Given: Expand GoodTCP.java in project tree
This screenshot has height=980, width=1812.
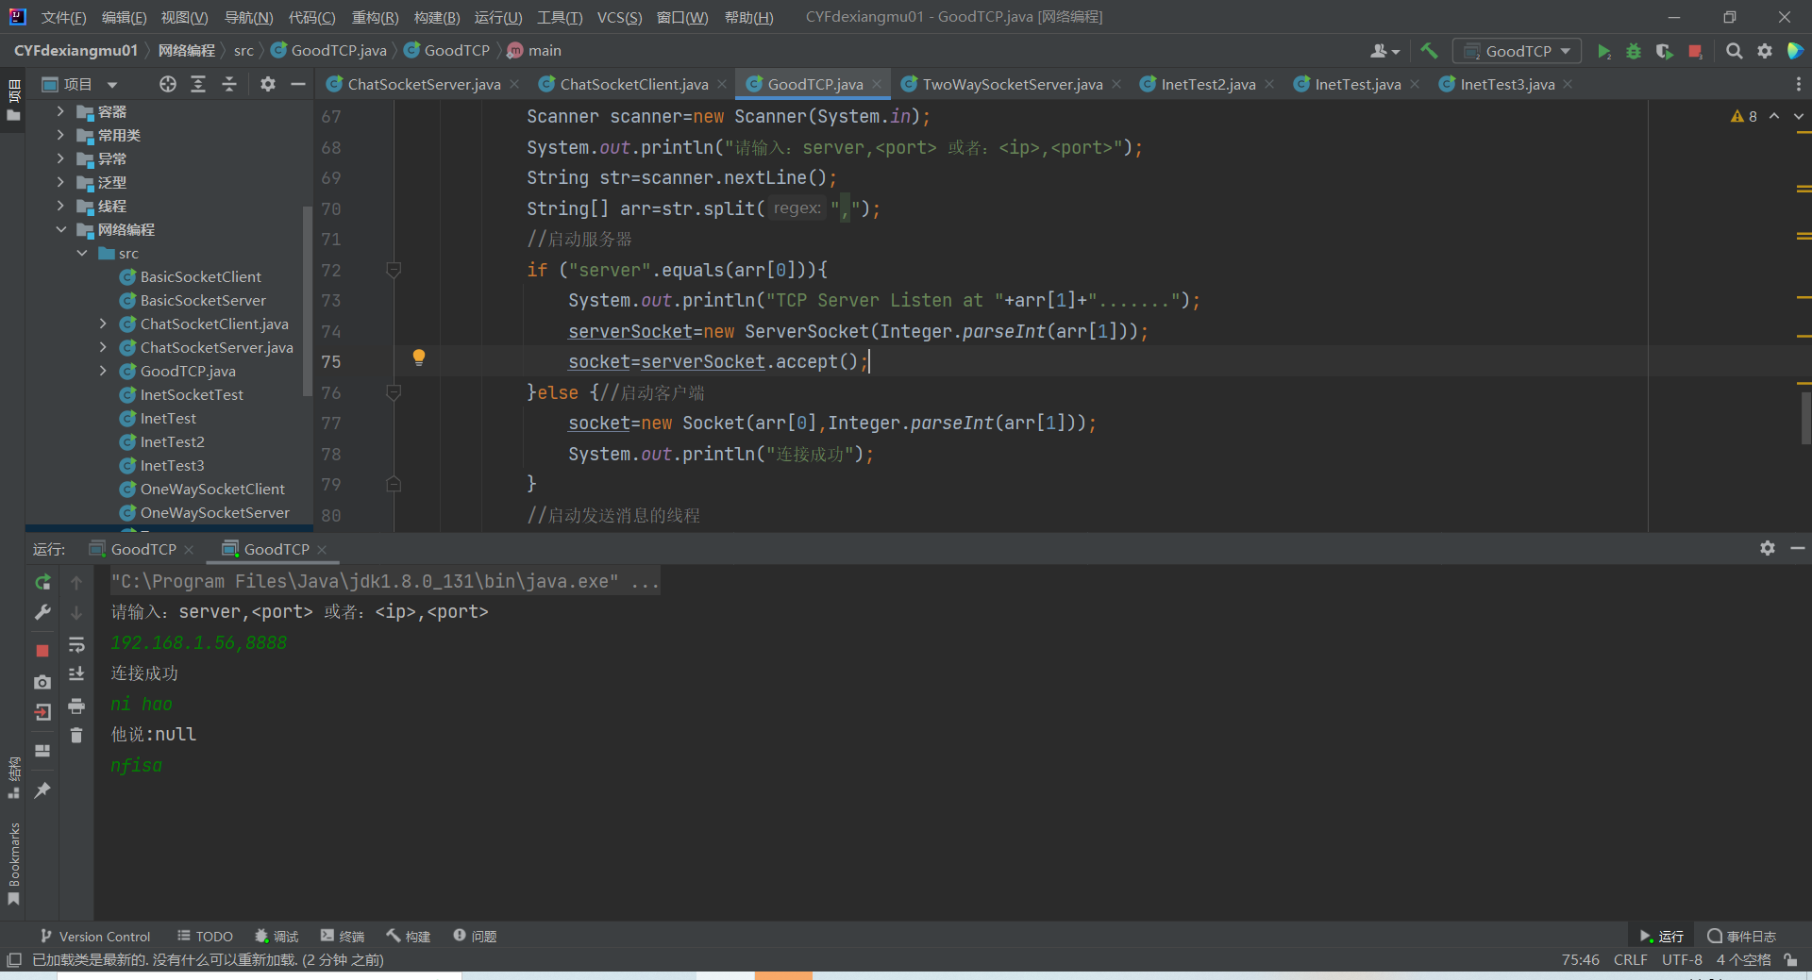Looking at the screenshot, I should click(x=103, y=371).
